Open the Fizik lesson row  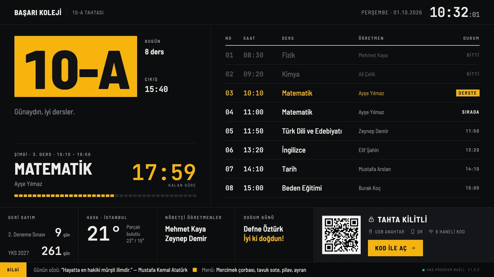(x=352, y=55)
